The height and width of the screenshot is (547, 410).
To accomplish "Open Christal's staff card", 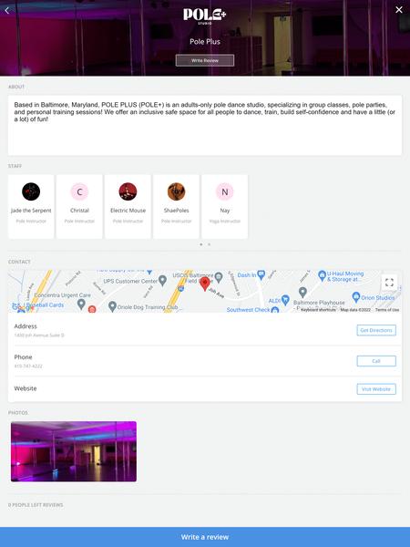I will (79, 207).
